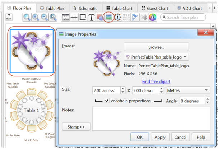
Task: Open the VDU Chart tab
Action: click(190, 8)
